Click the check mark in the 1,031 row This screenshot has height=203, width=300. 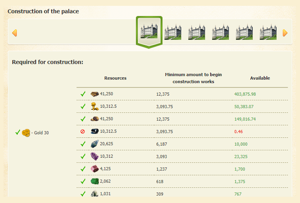[83, 194]
